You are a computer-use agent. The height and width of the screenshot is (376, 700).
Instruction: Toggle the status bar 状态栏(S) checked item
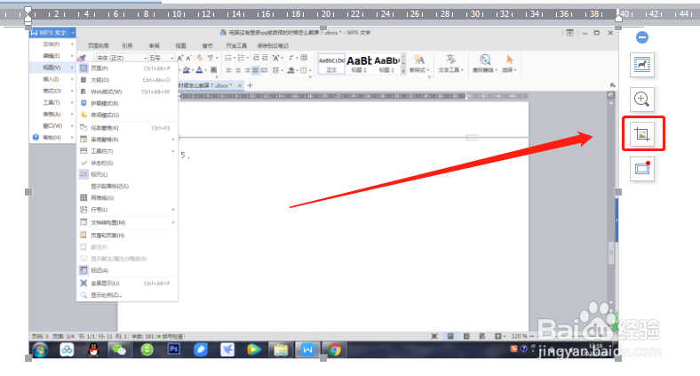point(127,163)
